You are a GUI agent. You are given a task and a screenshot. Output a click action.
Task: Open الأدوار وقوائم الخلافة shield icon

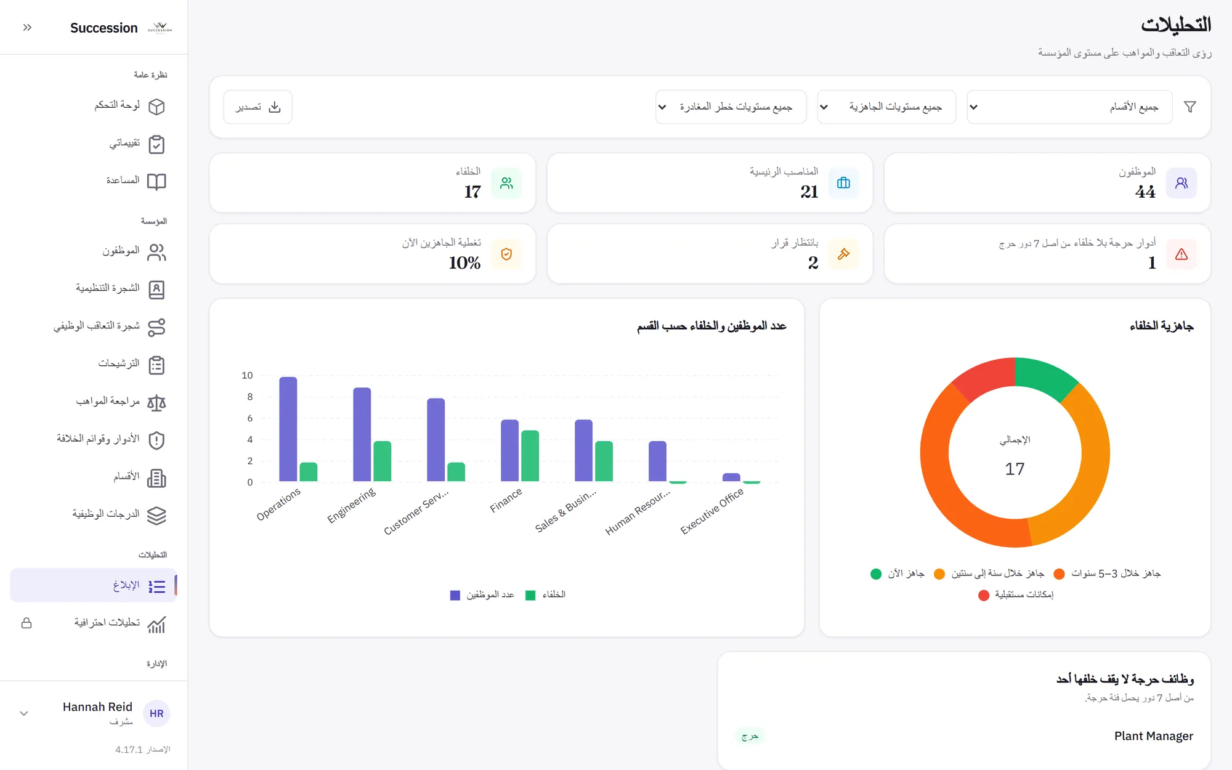coord(156,440)
